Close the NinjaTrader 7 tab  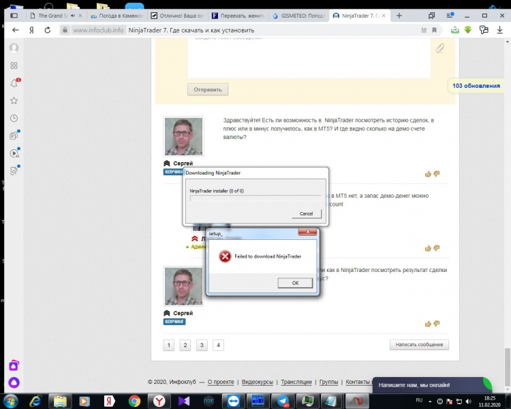point(384,15)
